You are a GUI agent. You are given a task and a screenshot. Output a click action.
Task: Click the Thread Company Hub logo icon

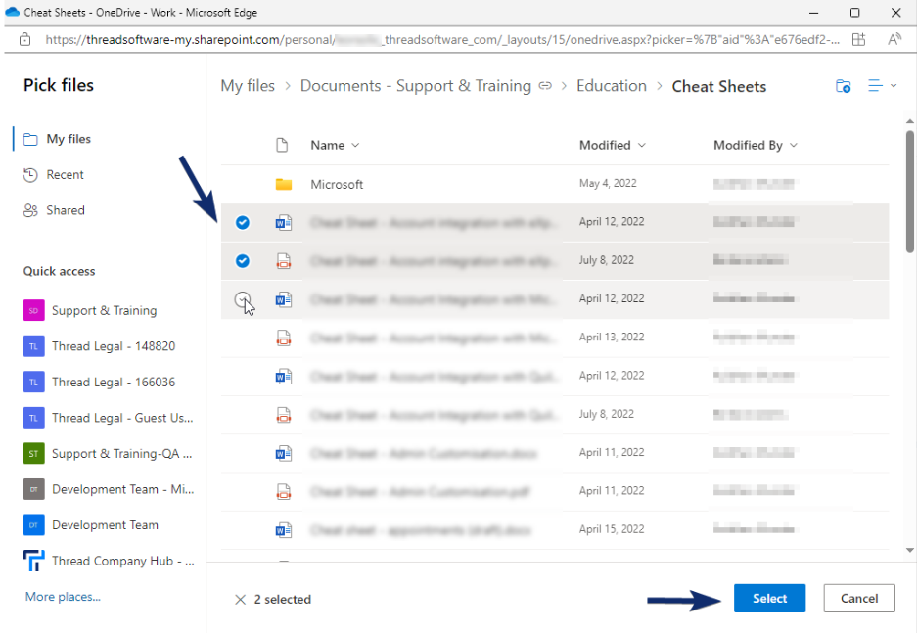(33, 561)
